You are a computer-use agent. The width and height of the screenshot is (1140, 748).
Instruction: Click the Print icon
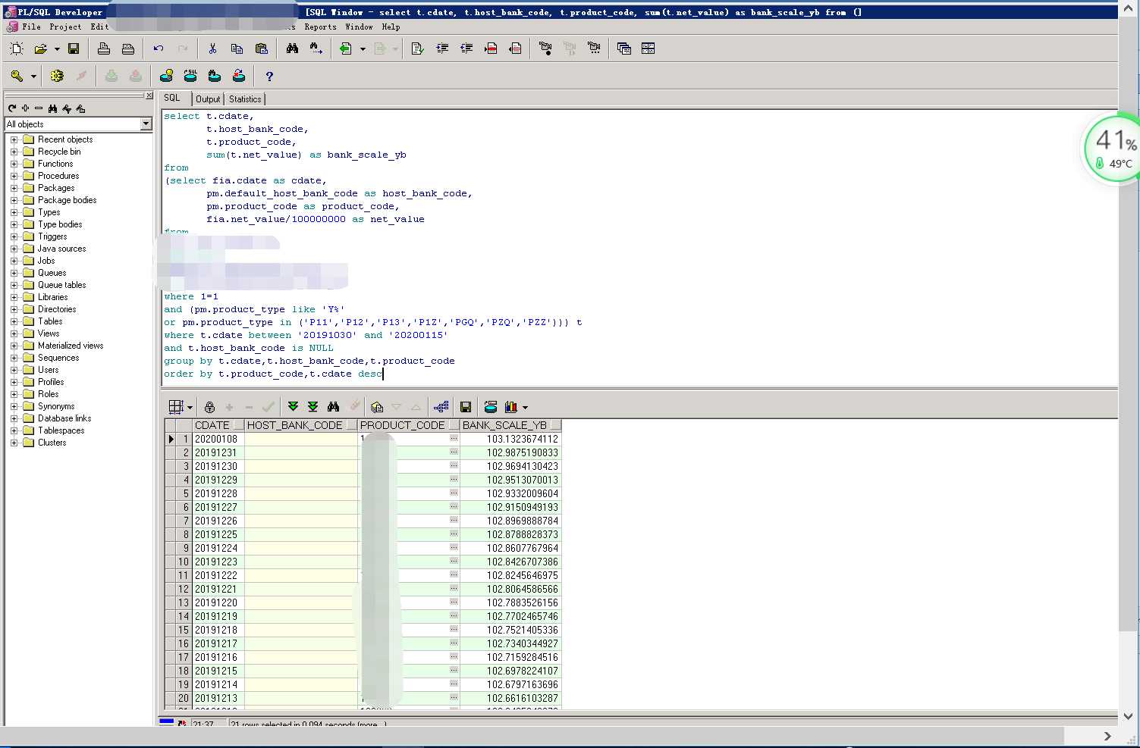pyautogui.click(x=104, y=49)
